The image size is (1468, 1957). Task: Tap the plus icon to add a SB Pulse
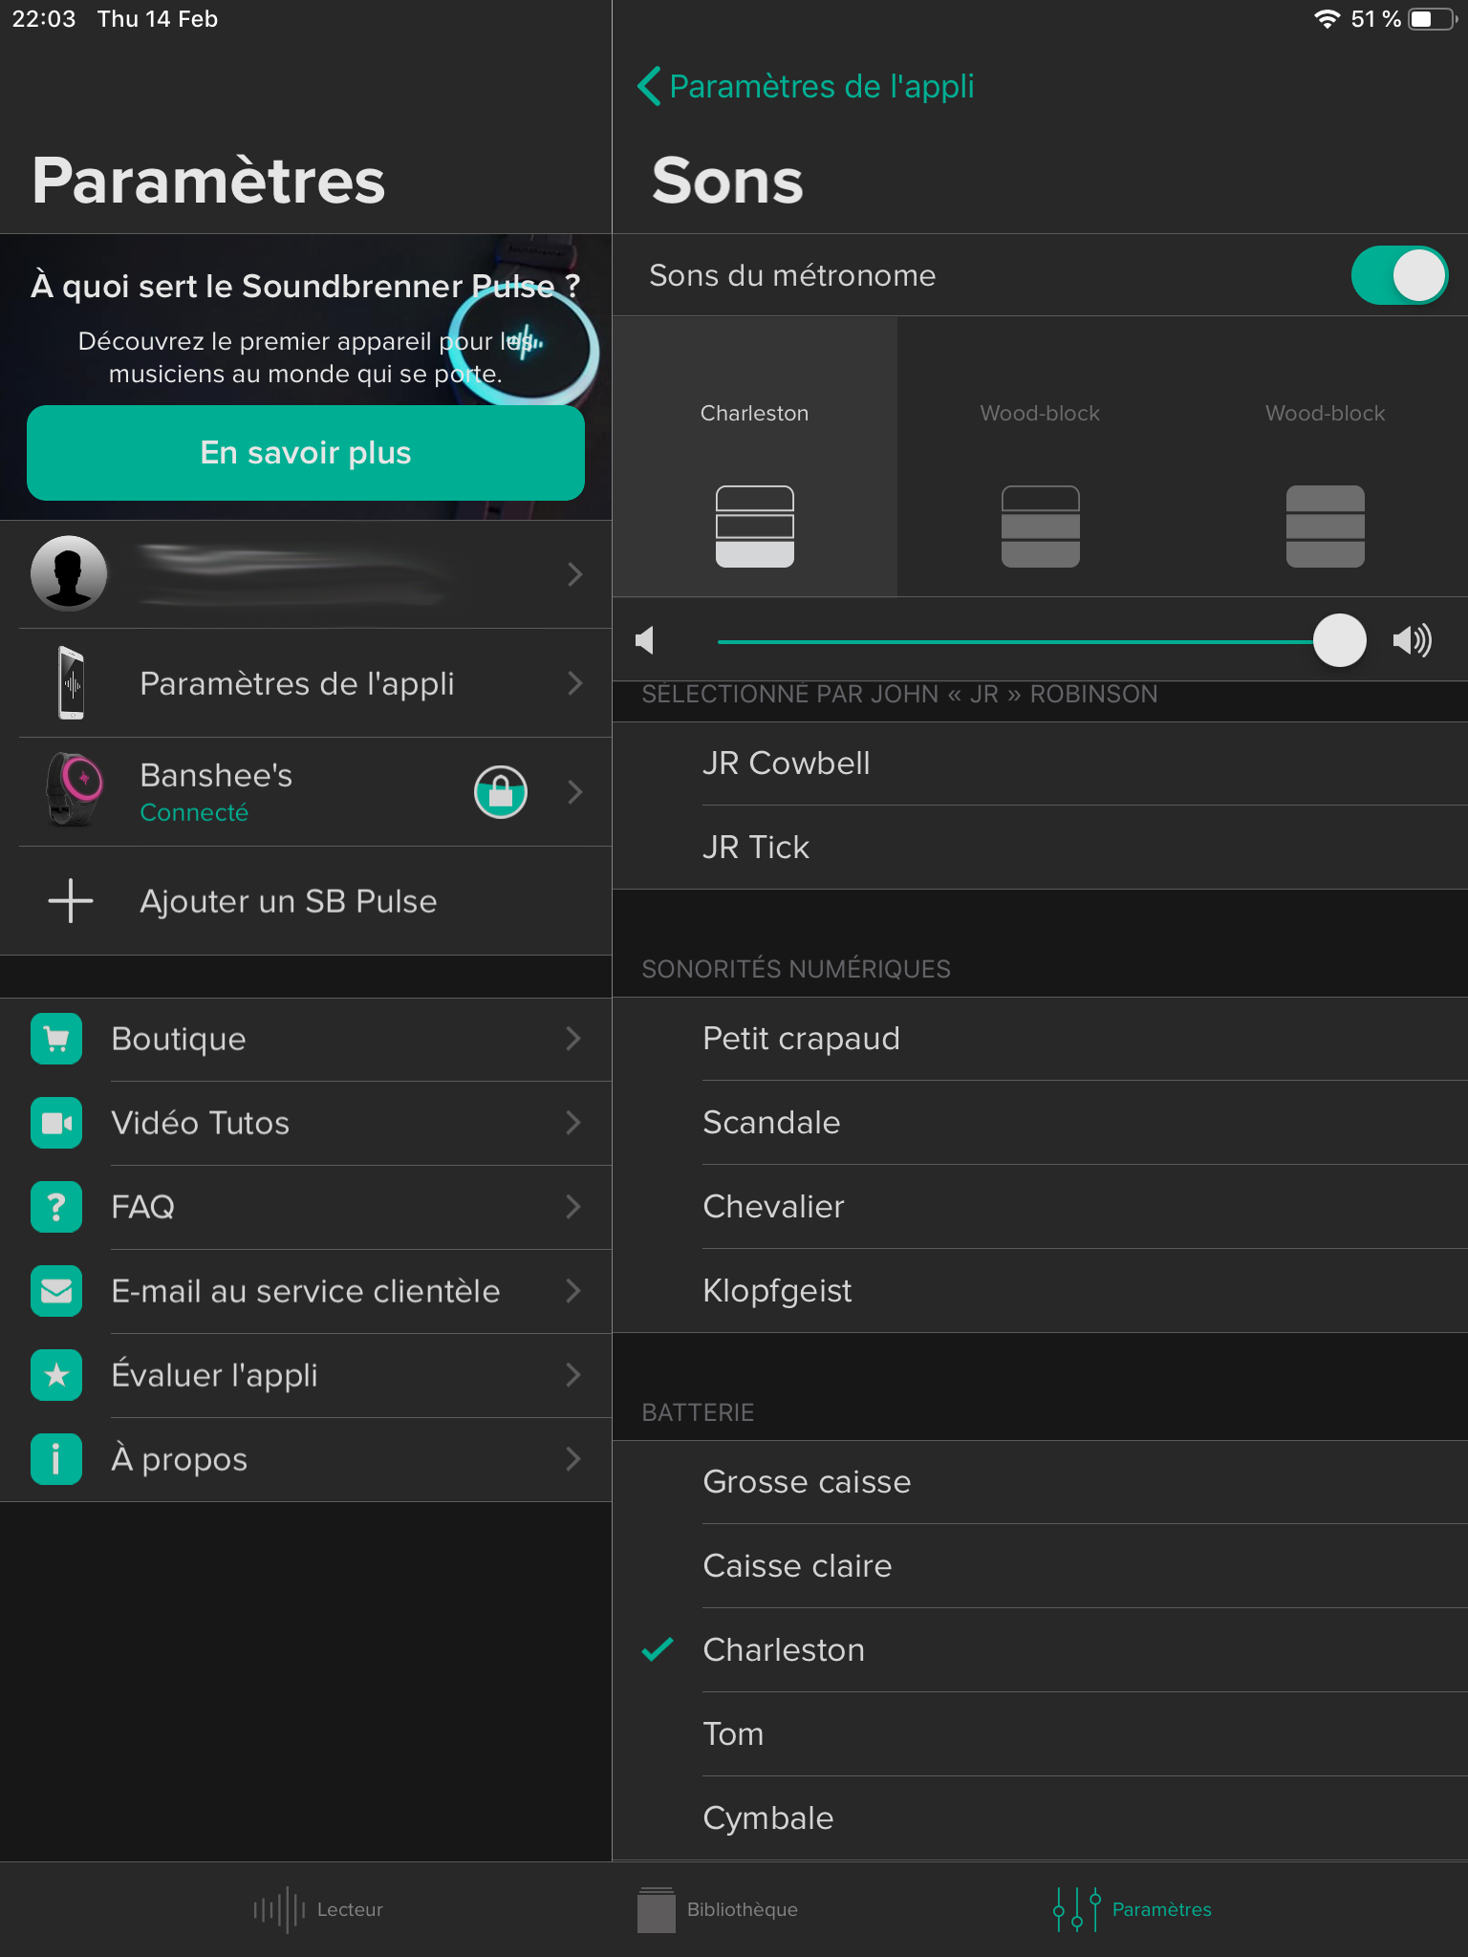tap(71, 901)
